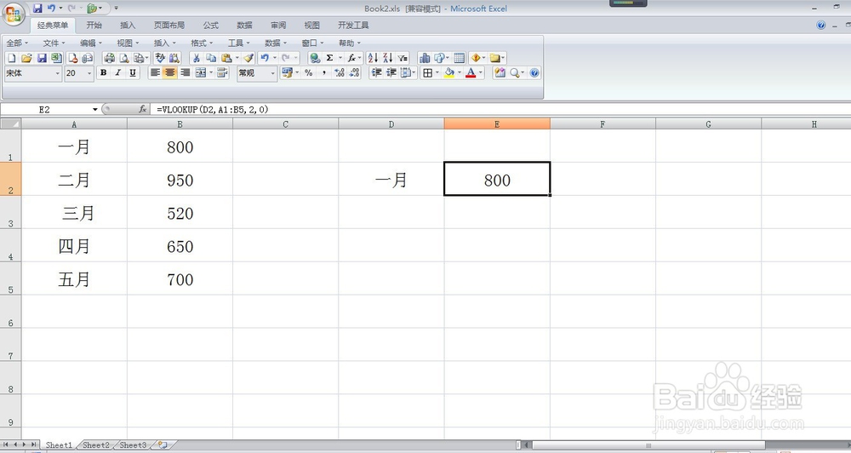Toggle Bold formatting
The width and height of the screenshot is (851, 453).
tap(103, 72)
